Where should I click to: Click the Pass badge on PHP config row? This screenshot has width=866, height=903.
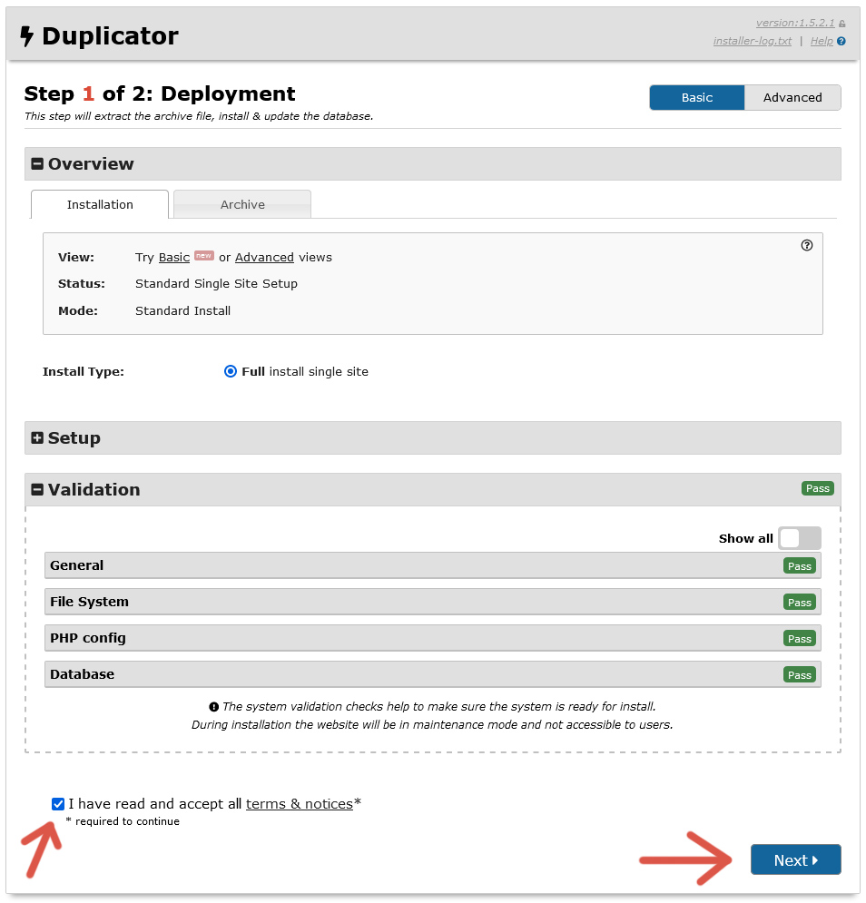click(800, 639)
